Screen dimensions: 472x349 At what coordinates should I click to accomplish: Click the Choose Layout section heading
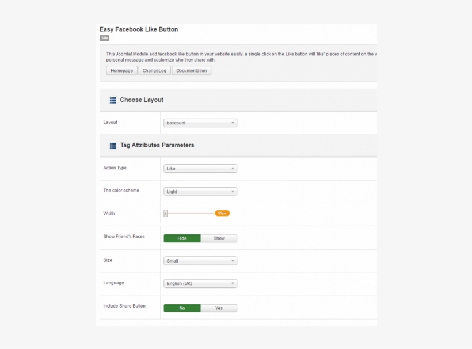142,100
